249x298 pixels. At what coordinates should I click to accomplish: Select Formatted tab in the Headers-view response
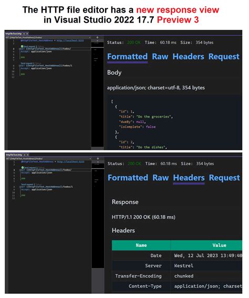pos(128,178)
